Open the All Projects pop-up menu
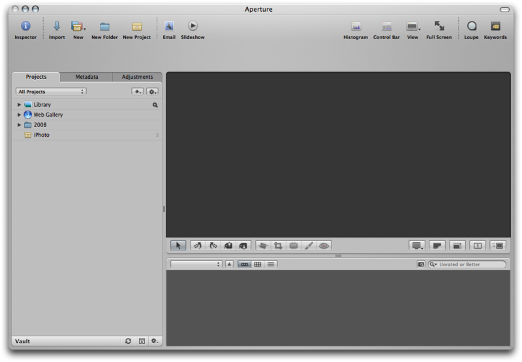The image size is (522, 362). pos(51,92)
